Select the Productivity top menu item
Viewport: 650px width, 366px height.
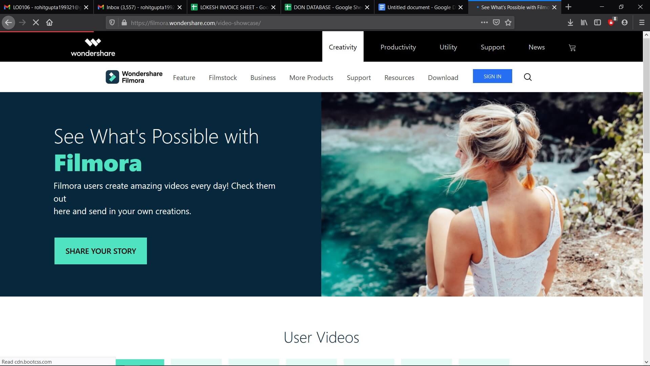click(x=398, y=47)
